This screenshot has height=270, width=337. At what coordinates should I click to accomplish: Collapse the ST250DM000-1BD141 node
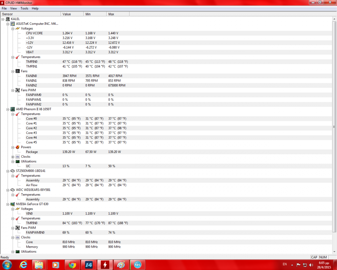pos(8,171)
